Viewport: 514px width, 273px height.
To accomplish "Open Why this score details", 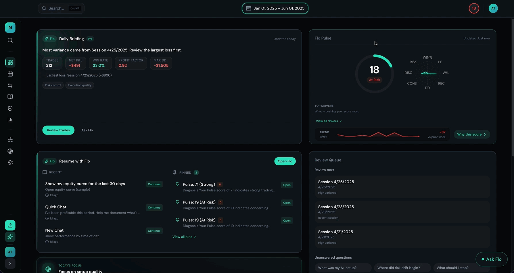I will (471, 134).
